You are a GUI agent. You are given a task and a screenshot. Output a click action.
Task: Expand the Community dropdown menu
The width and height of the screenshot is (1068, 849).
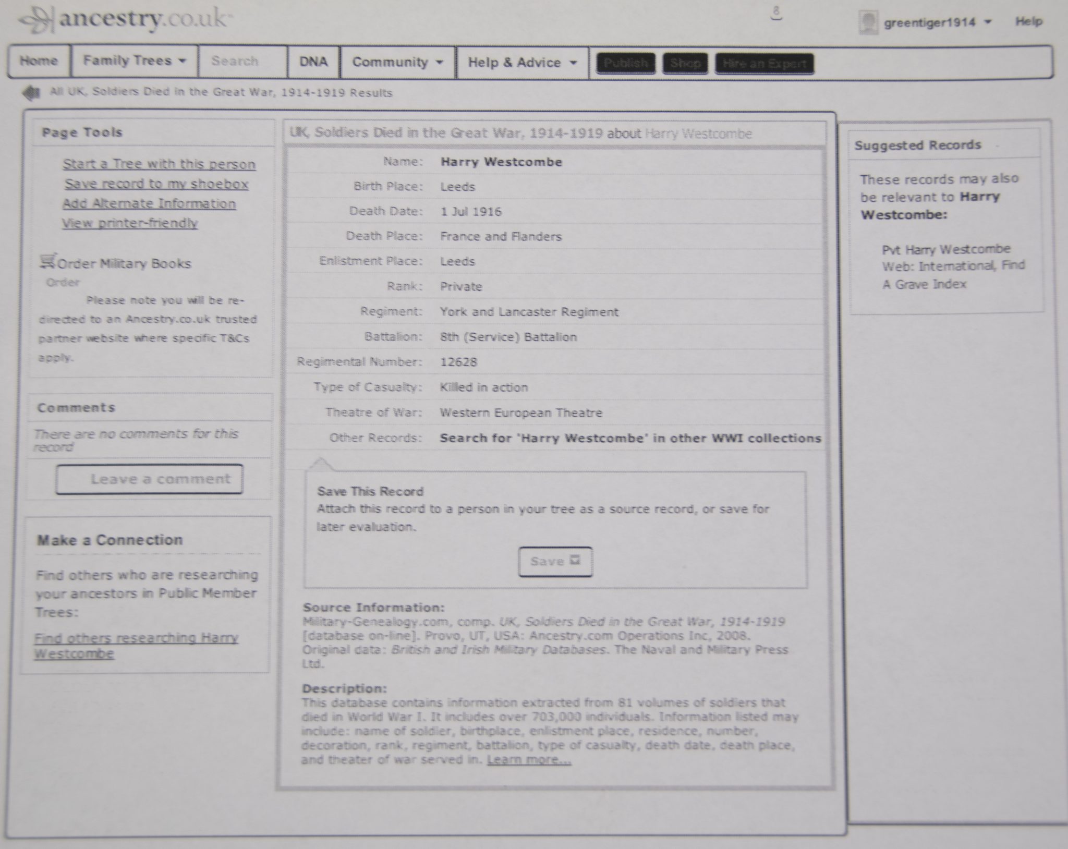pos(397,63)
